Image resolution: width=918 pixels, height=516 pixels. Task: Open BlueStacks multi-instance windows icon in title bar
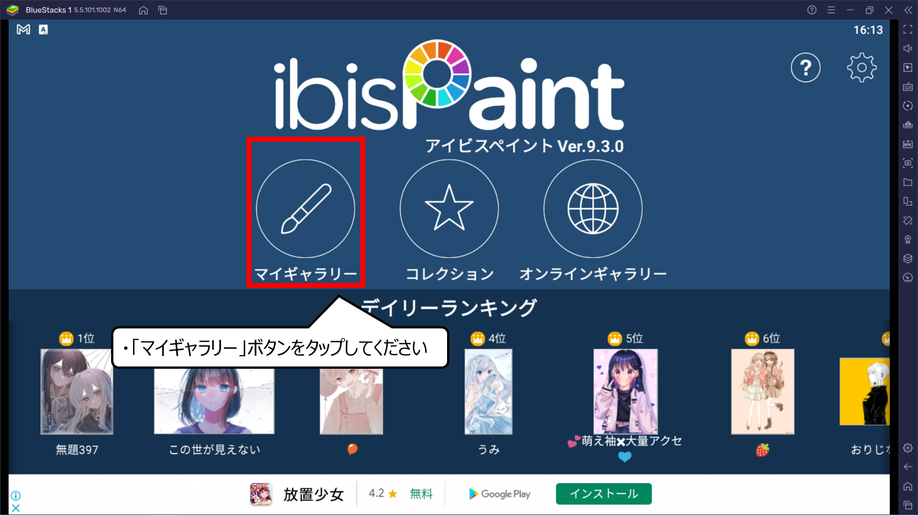(162, 10)
